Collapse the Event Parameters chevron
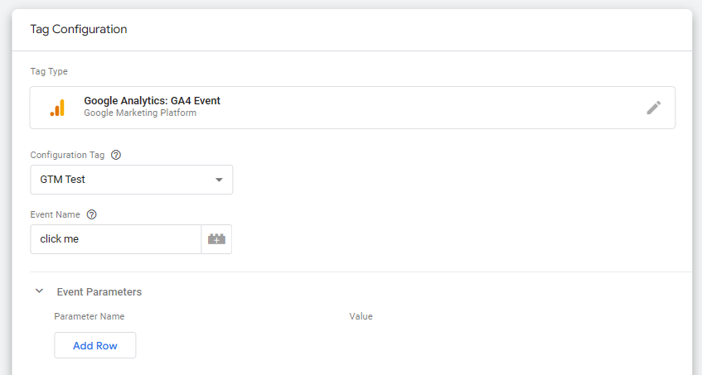702x375 pixels. [39, 291]
